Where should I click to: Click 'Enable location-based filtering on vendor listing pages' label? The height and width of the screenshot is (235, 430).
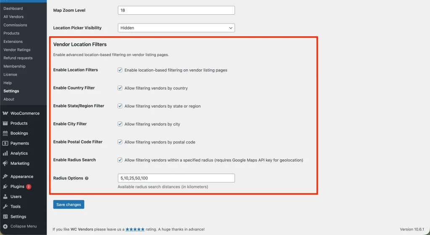point(176,70)
